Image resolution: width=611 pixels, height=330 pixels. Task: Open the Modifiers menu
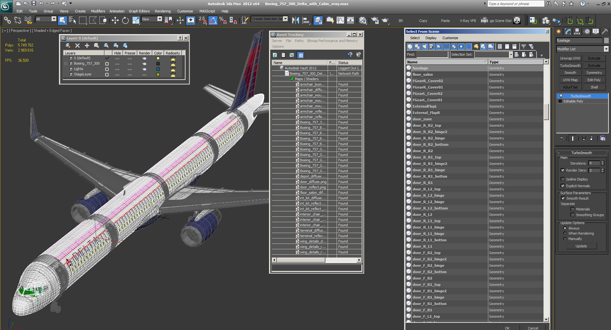pos(98,11)
